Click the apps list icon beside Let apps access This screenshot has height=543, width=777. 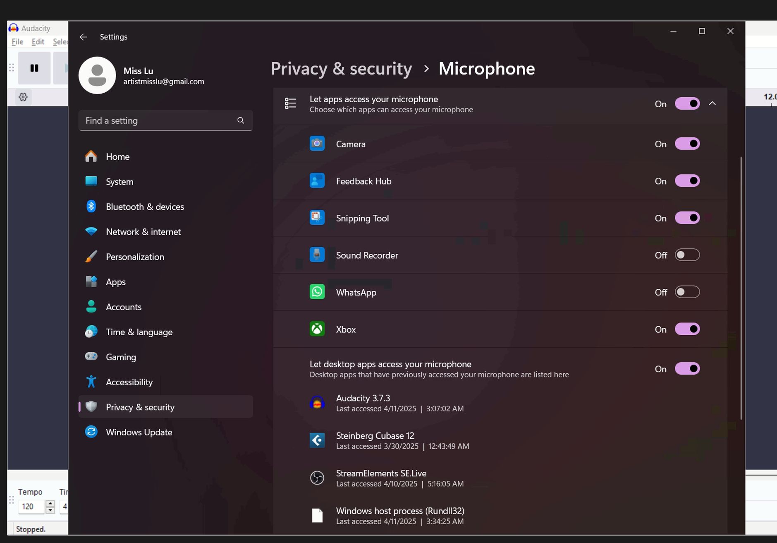pos(291,103)
